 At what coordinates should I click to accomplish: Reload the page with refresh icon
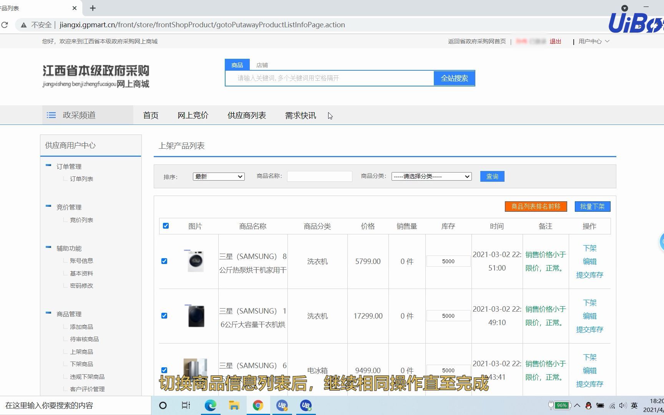click(x=5, y=25)
